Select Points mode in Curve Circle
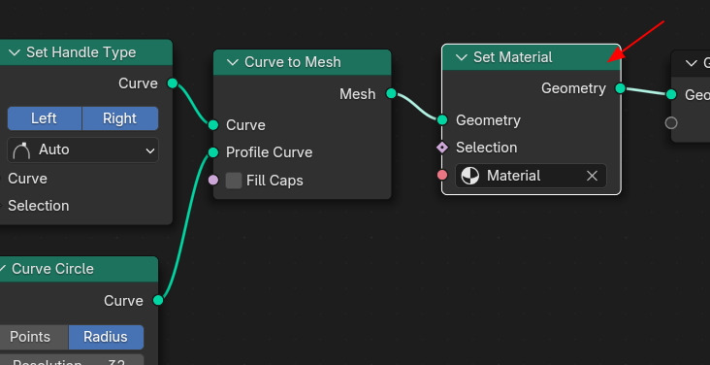The height and width of the screenshot is (365, 710). pos(33,337)
